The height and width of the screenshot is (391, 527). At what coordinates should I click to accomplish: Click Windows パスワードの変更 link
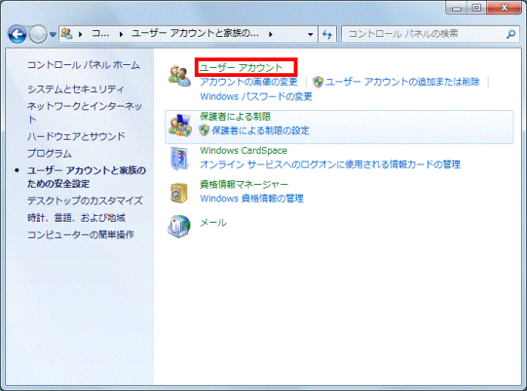click(x=256, y=96)
